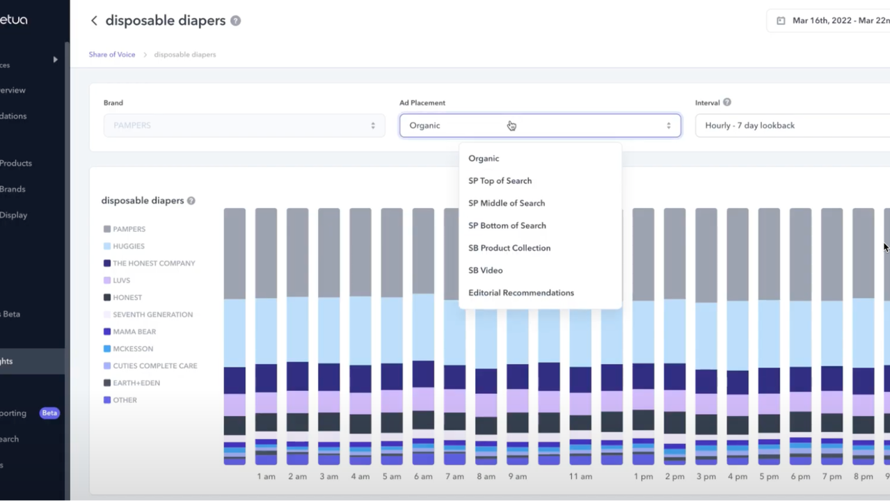Pick SB Product Collection from the list
The width and height of the screenshot is (890, 501).
[x=509, y=248]
